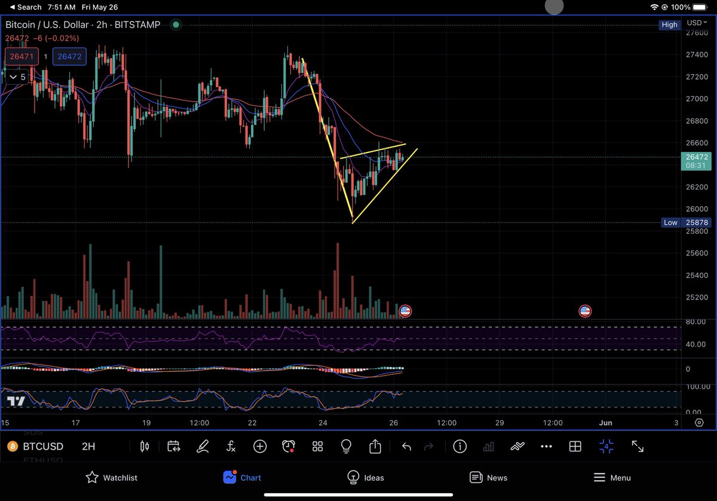Open the go-to-date calendar tool
This screenshot has width=717, height=501.
point(173,446)
